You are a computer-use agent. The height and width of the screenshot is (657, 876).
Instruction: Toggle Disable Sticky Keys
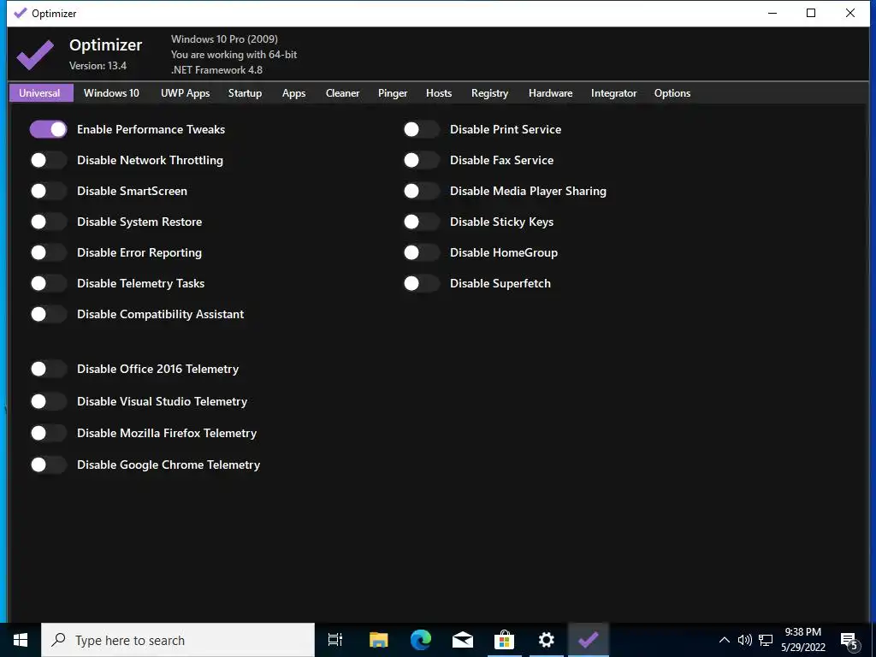421,222
